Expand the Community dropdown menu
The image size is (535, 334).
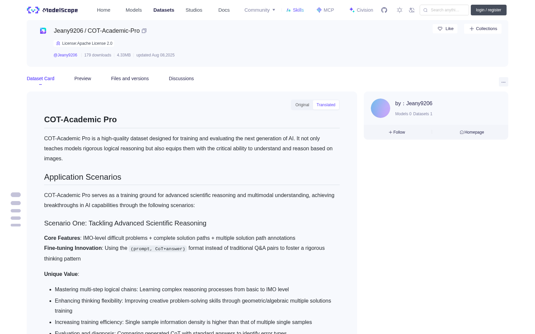pos(260,10)
